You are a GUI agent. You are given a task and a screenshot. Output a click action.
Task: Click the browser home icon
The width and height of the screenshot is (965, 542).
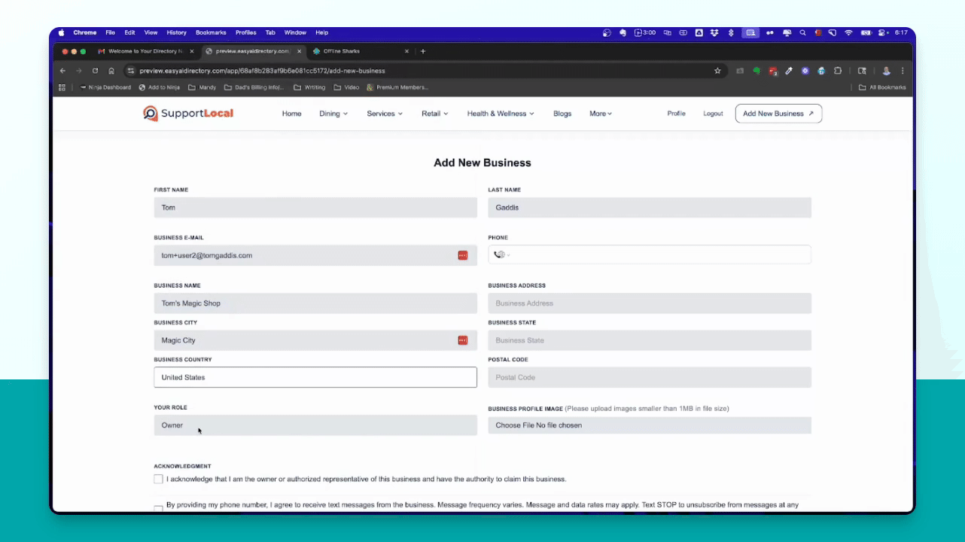coord(111,71)
